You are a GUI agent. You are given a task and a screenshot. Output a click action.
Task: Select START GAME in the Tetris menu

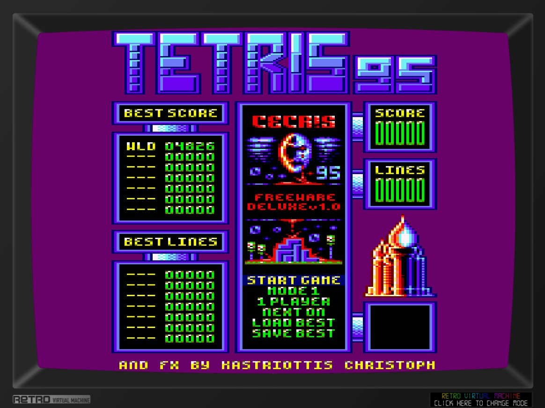[294, 280]
